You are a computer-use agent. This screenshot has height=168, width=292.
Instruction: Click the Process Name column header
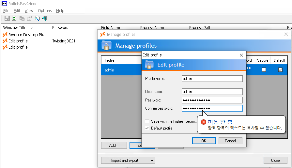[x=162, y=28]
